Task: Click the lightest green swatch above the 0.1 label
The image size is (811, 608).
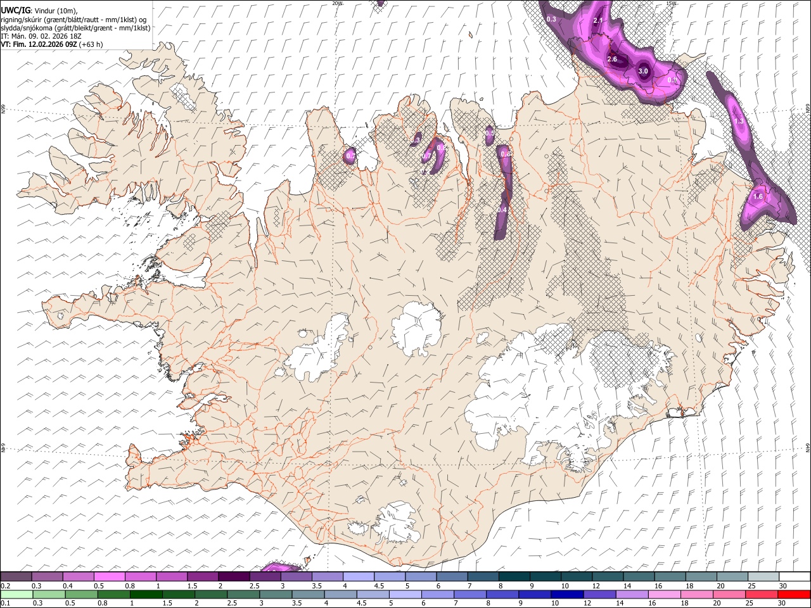Action: (x=16, y=595)
